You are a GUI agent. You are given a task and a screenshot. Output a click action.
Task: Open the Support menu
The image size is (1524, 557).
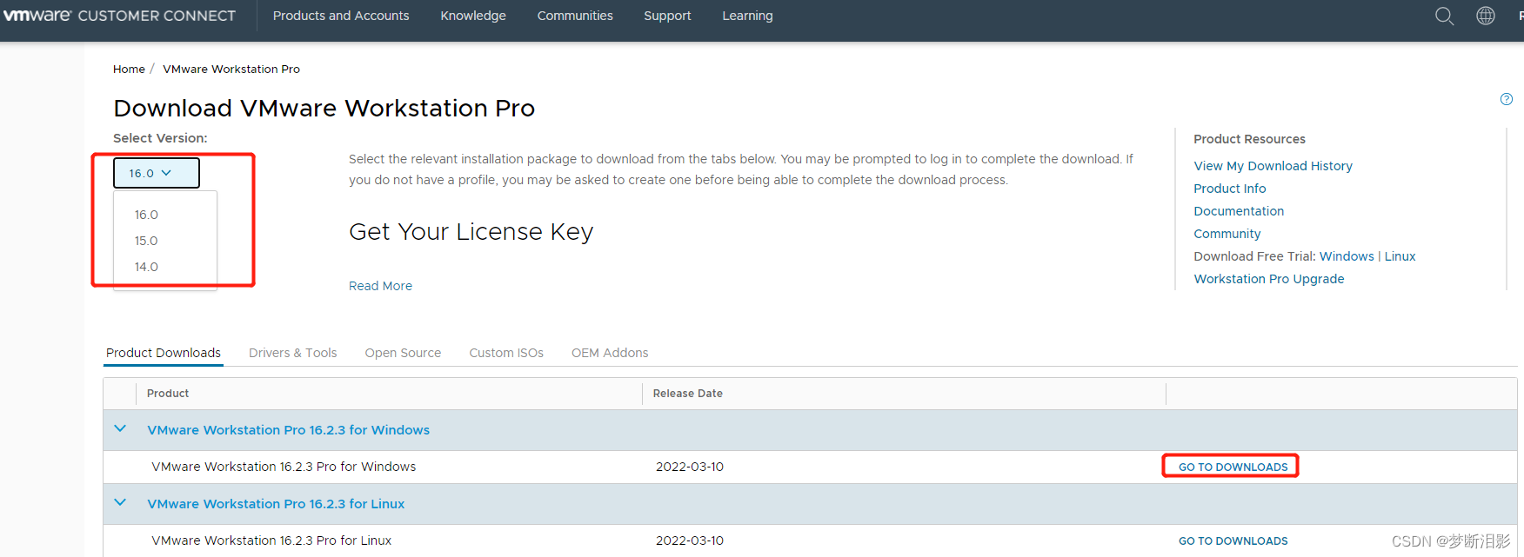tap(667, 16)
